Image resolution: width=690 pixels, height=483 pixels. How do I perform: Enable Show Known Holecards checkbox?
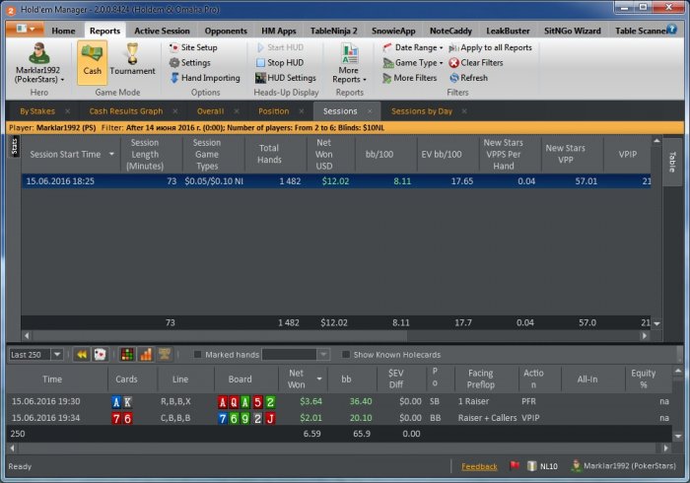pyautogui.click(x=346, y=355)
